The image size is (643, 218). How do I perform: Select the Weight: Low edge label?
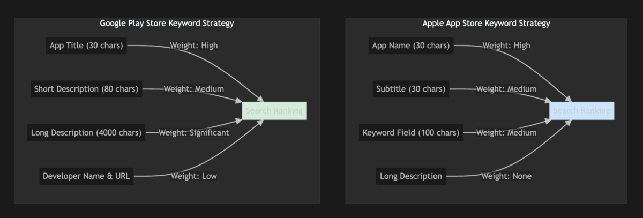click(194, 176)
